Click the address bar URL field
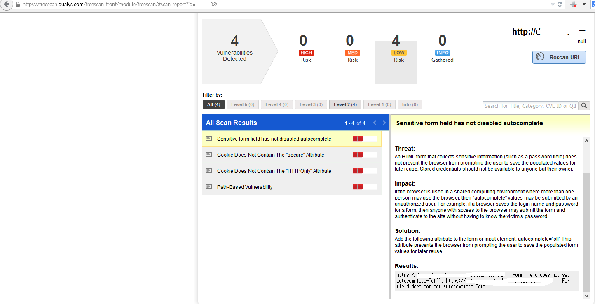The width and height of the screenshot is (595, 304). (x=284, y=4)
